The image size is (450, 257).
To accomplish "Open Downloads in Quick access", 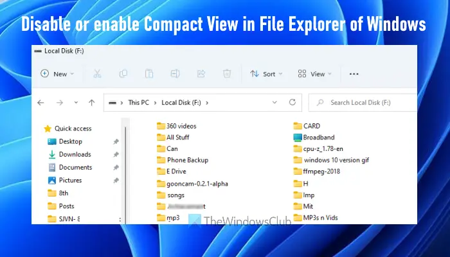I will pos(69,154).
